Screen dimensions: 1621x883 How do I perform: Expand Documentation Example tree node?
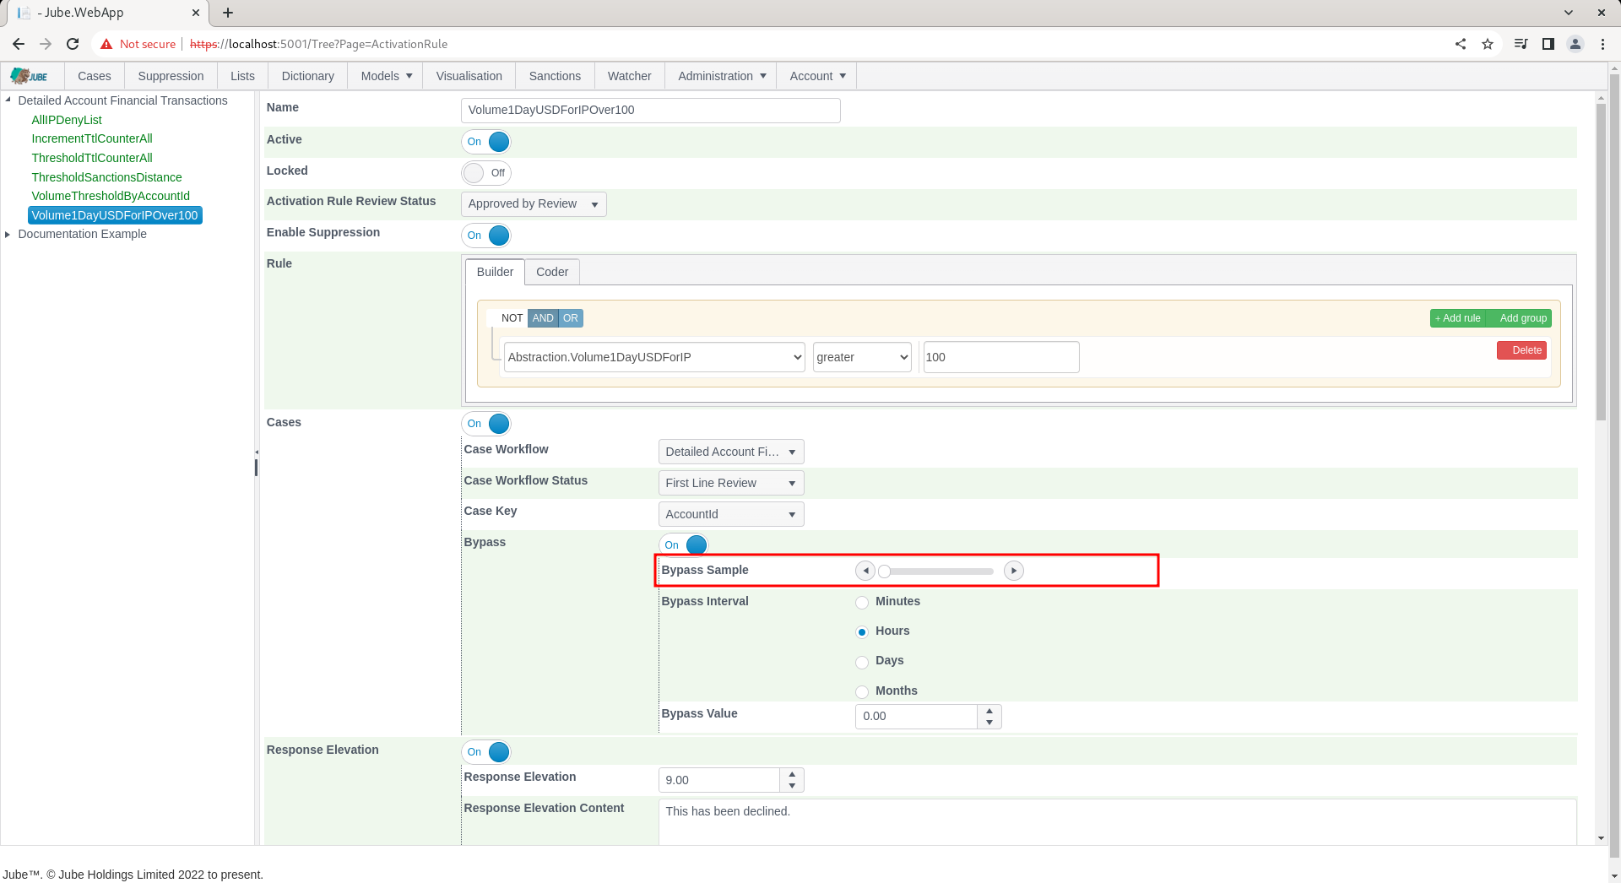pos(8,235)
